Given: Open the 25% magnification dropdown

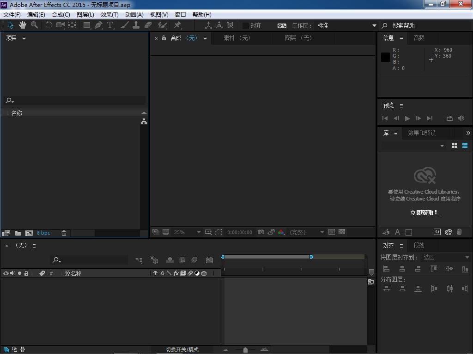Looking at the screenshot, I should pos(187,232).
